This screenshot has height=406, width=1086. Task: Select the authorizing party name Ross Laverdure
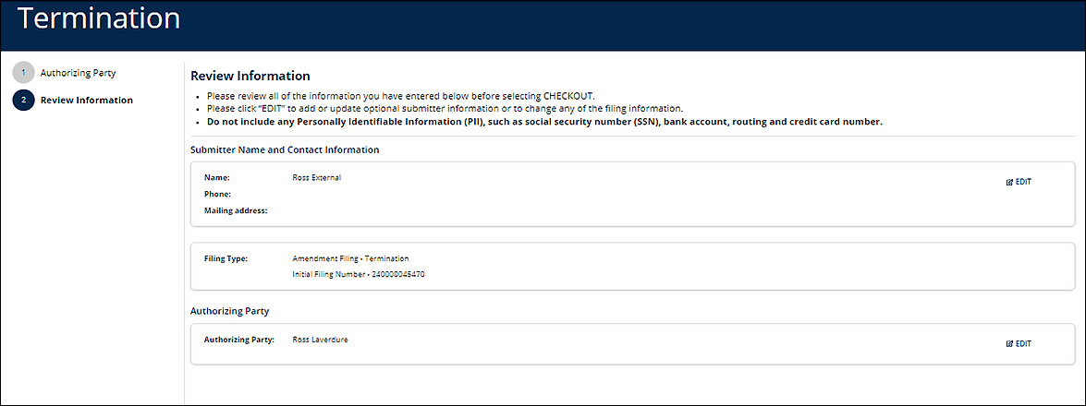click(320, 340)
